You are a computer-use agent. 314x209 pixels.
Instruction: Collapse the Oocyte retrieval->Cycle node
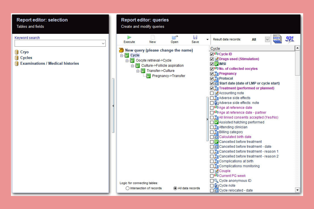coord(127,61)
